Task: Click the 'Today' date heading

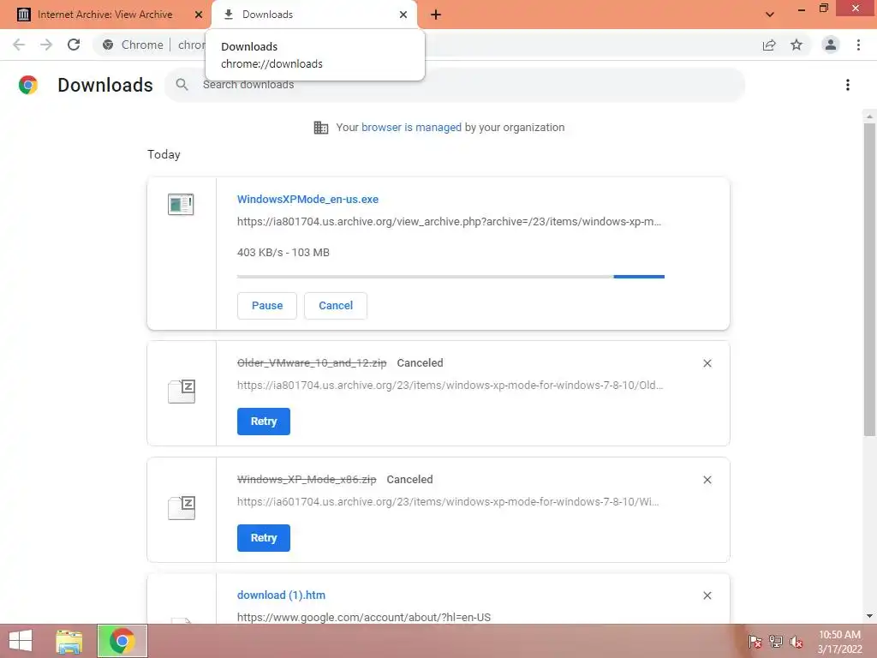Action: click(164, 154)
